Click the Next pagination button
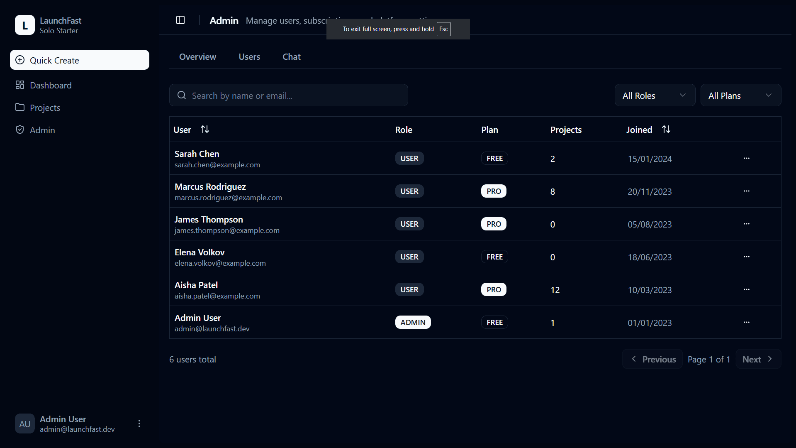This screenshot has width=796, height=448. coord(757,359)
